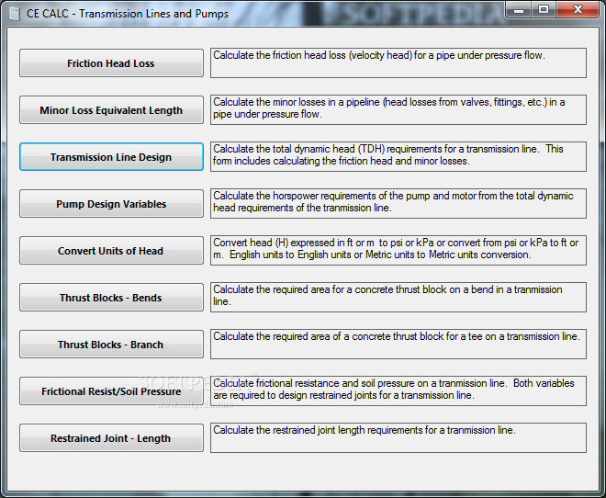Viewport: 606px width, 498px height.
Task: Click the total dynamic head (TDH) description
Action: click(398, 156)
